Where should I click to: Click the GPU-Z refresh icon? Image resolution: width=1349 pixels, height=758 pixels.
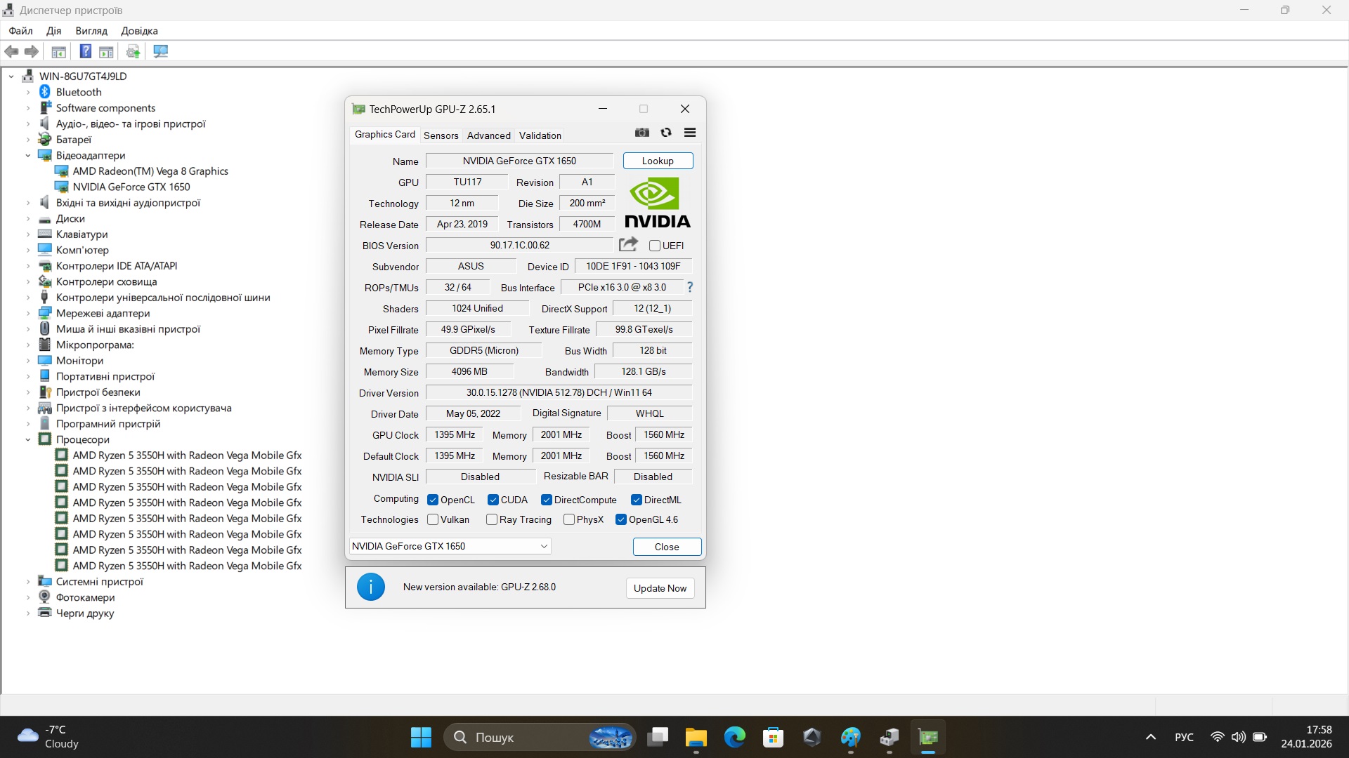[665, 133]
